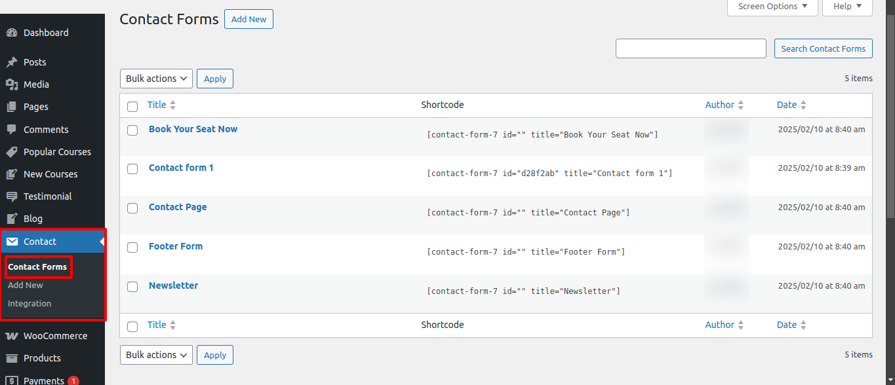The height and width of the screenshot is (385, 895).
Task: Click the Posts pushpin icon
Action: (x=12, y=62)
